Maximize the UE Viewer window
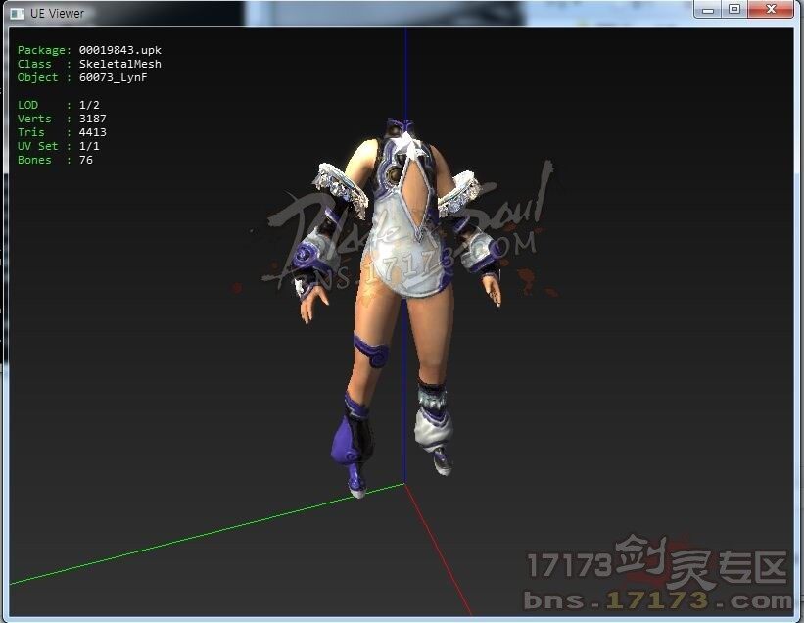 [x=734, y=9]
